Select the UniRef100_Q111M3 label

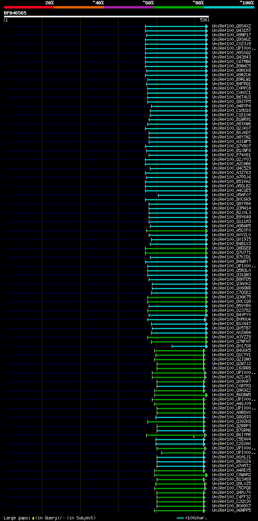(231, 221)
